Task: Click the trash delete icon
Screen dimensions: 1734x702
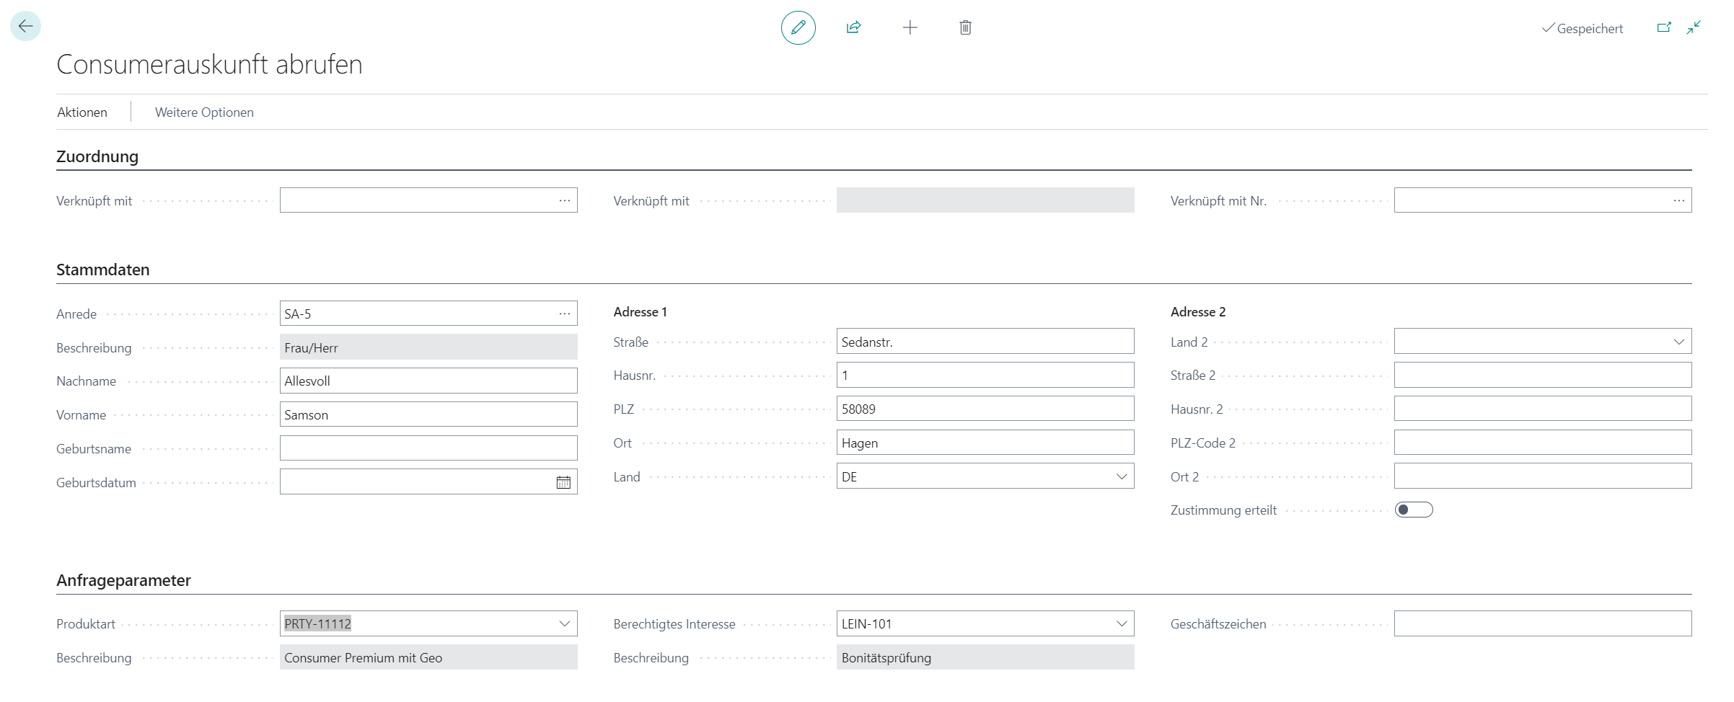Action: point(965,28)
